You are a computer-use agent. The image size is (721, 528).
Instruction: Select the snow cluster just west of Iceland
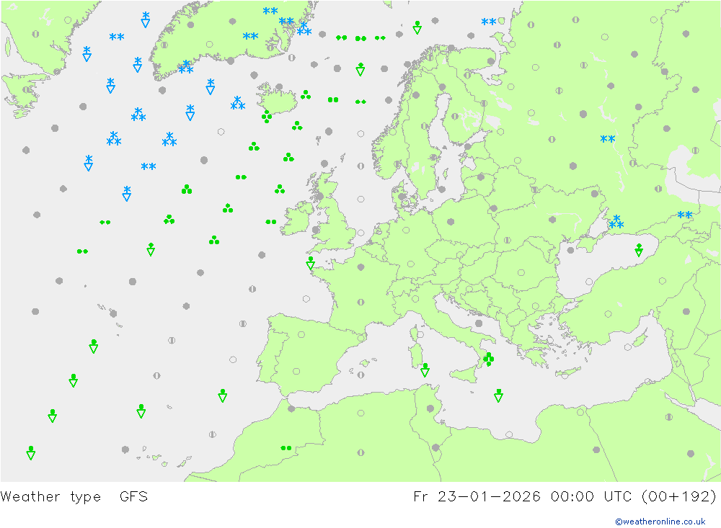[238, 103]
